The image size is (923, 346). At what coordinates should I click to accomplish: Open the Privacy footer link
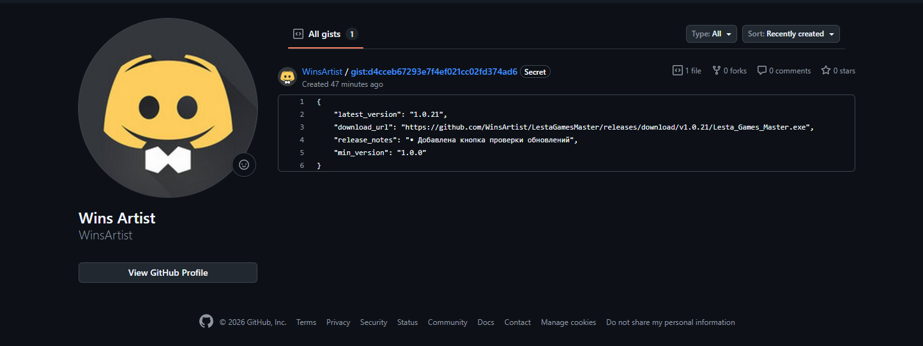338,322
